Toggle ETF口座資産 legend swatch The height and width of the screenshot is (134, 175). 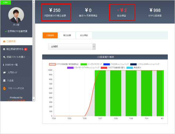[52, 64]
